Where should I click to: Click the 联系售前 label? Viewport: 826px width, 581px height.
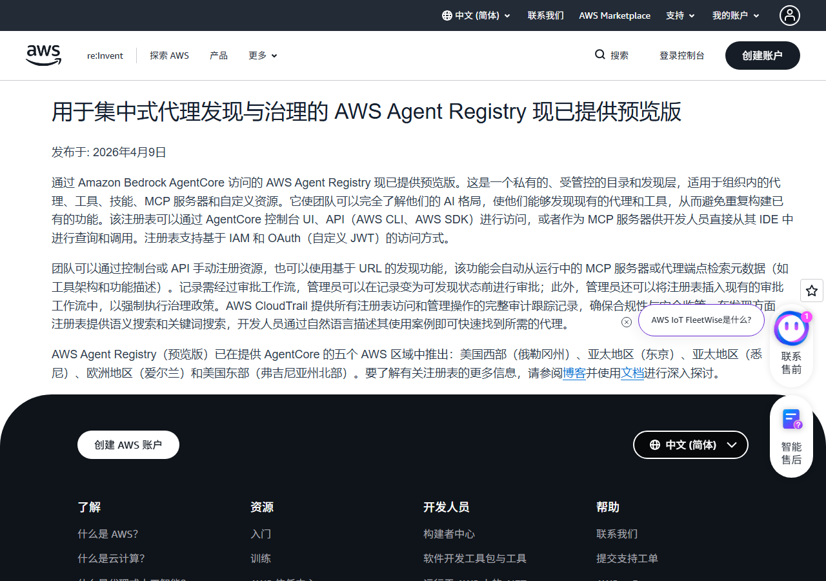[791, 363]
